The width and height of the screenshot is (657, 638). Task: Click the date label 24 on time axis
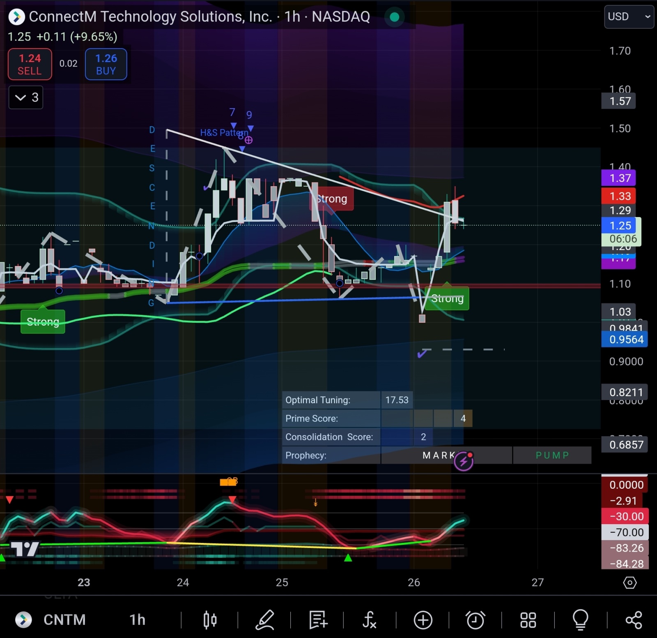click(x=183, y=583)
